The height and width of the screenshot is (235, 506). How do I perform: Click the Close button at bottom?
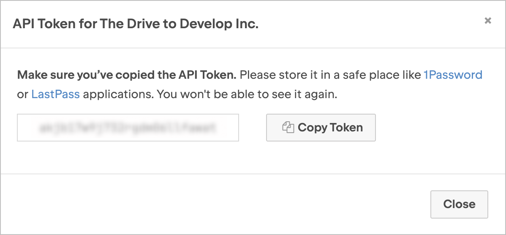pyautogui.click(x=459, y=204)
